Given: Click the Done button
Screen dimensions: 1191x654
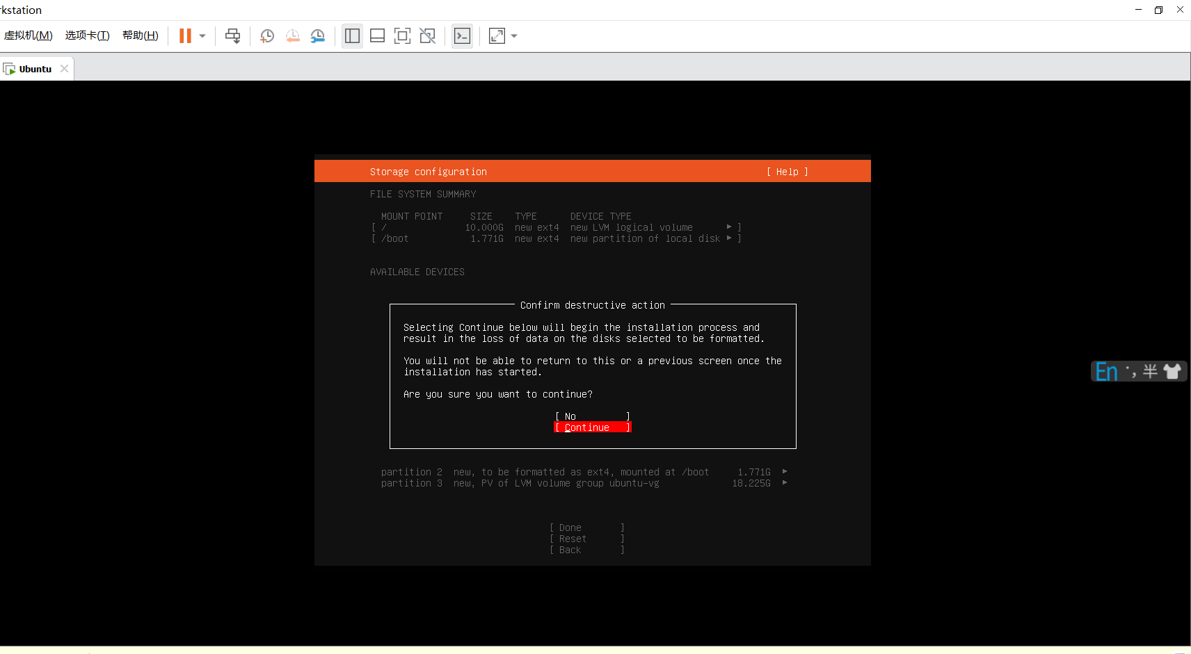Looking at the screenshot, I should tap(587, 528).
